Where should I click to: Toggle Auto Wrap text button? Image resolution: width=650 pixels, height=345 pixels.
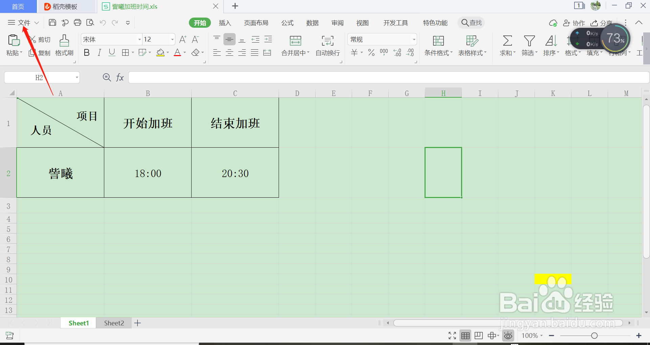coord(328,46)
